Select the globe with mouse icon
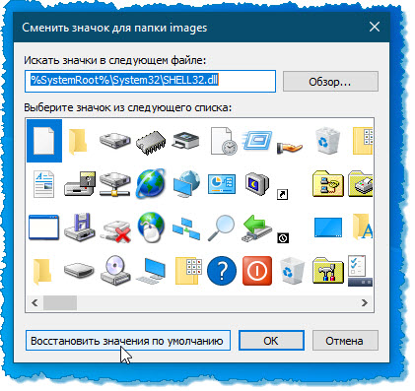The height and width of the screenshot is (391, 415). pos(151,228)
